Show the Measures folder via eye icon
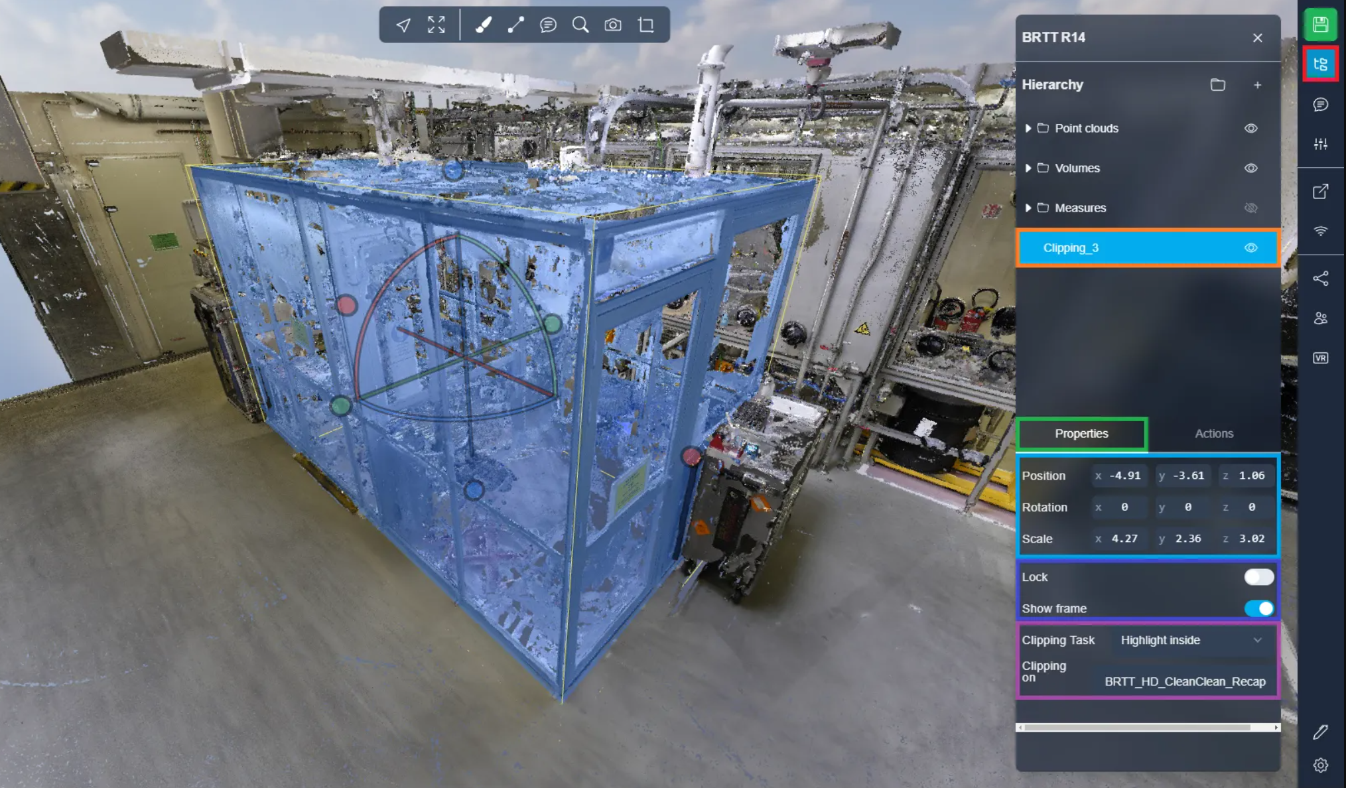The width and height of the screenshot is (1346, 788). (x=1250, y=208)
